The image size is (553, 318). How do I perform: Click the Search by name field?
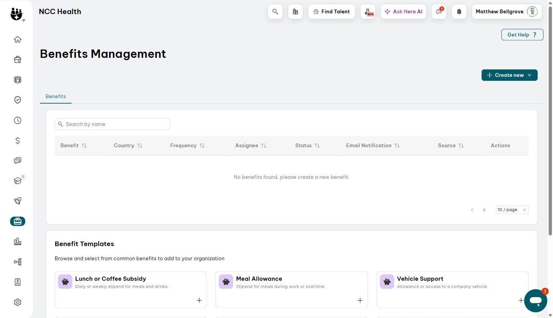pos(112,124)
